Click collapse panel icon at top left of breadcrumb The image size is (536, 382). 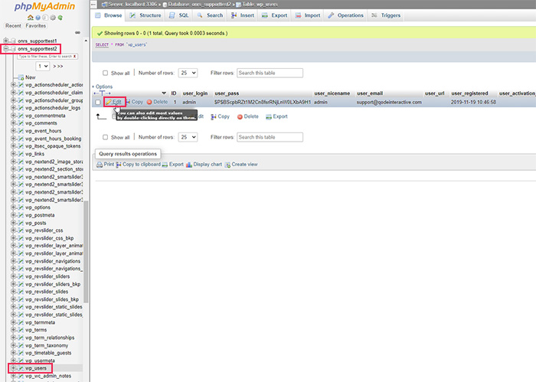[93, 5]
